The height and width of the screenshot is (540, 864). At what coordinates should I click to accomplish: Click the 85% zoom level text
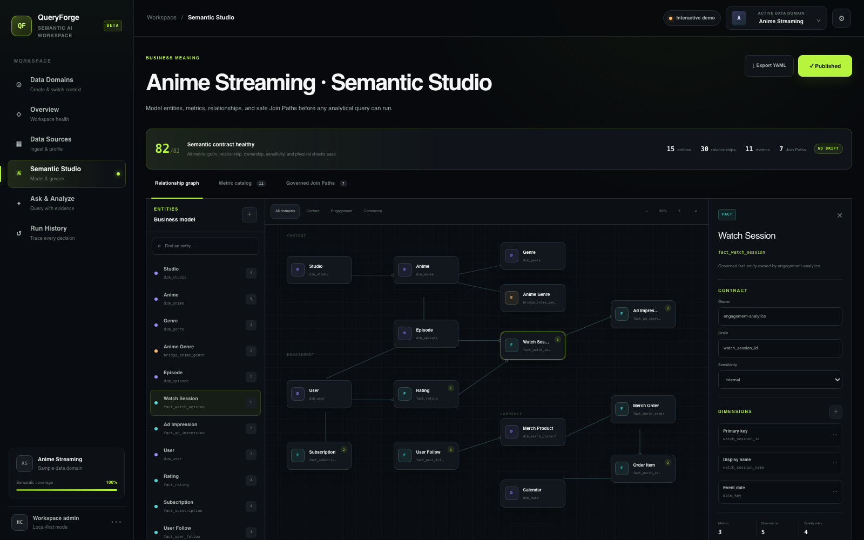(663, 211)
